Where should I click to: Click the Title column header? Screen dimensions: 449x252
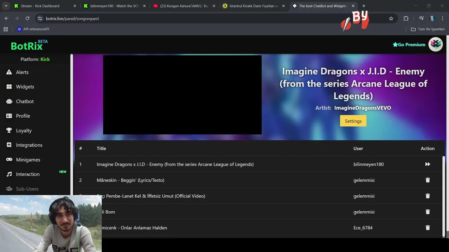point(101,148)
